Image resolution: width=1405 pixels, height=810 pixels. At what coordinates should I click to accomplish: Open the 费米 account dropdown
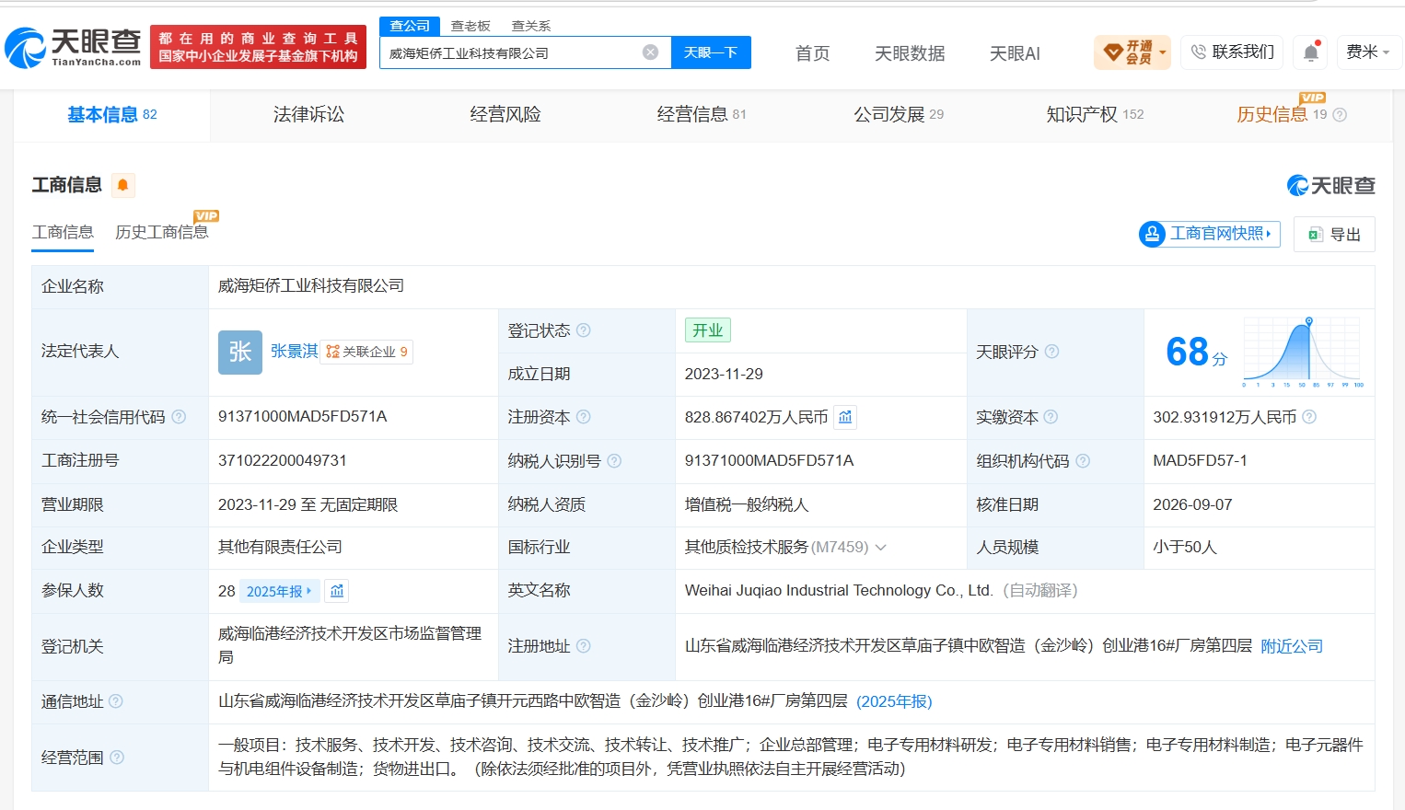click(1368, 52)
